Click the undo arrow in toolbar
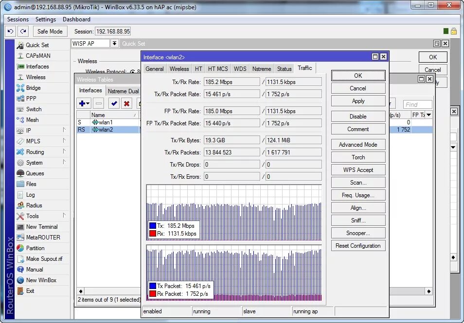 coord(10,31)
